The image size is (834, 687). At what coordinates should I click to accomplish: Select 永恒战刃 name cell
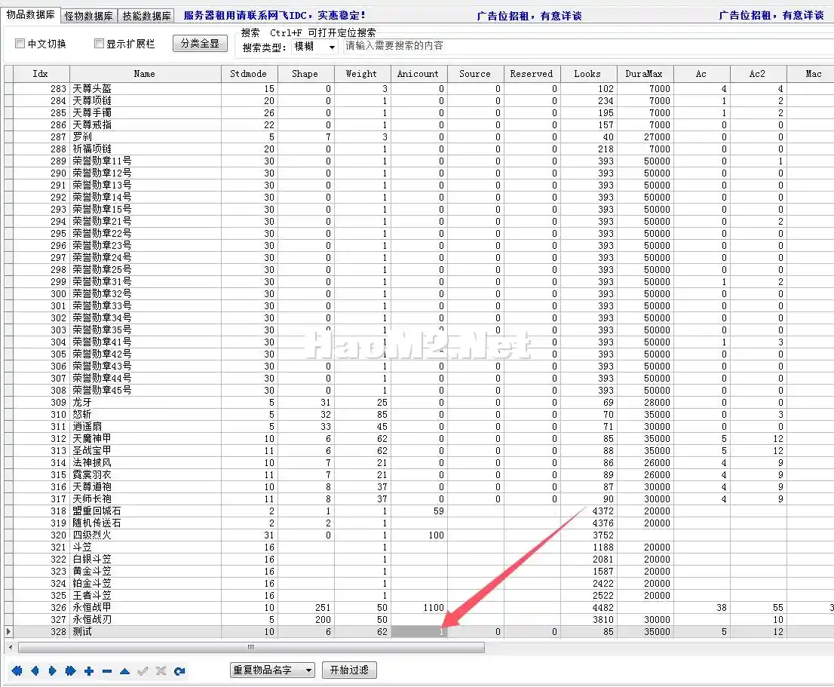tap(146, 620)
